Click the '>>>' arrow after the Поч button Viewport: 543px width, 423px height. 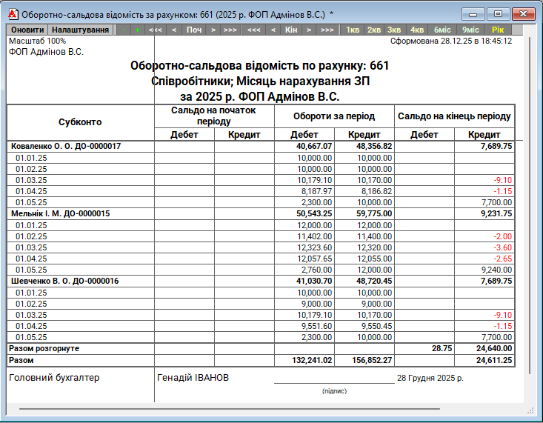(x=230, y=30)
